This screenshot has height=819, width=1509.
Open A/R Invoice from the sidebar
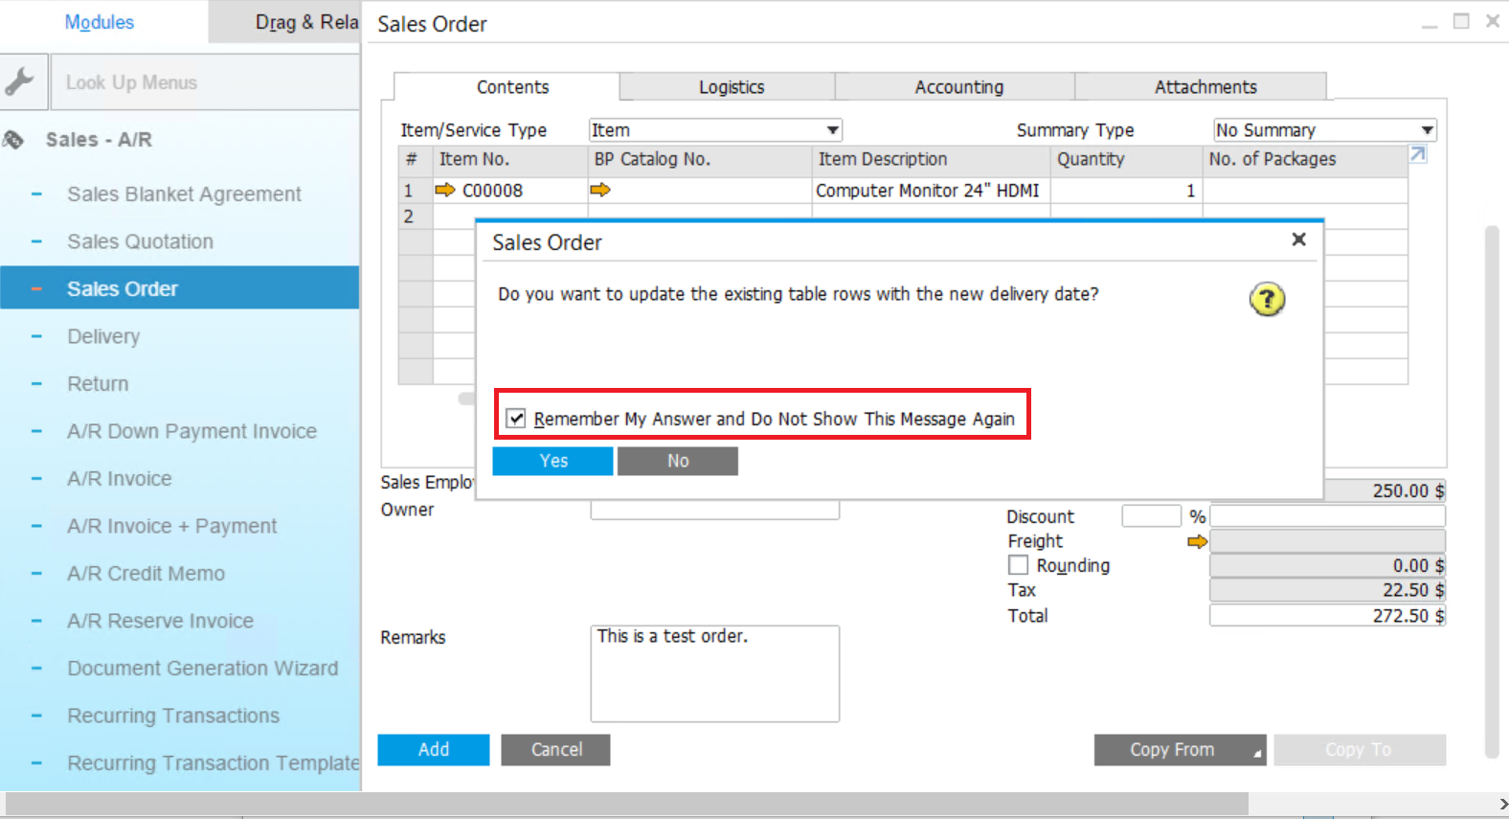coord(120,479)
